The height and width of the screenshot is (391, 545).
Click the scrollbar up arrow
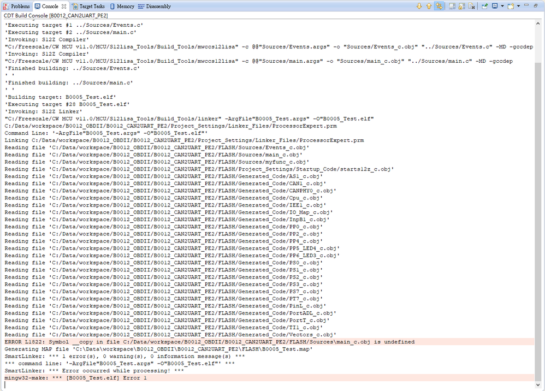click(538, 23)
